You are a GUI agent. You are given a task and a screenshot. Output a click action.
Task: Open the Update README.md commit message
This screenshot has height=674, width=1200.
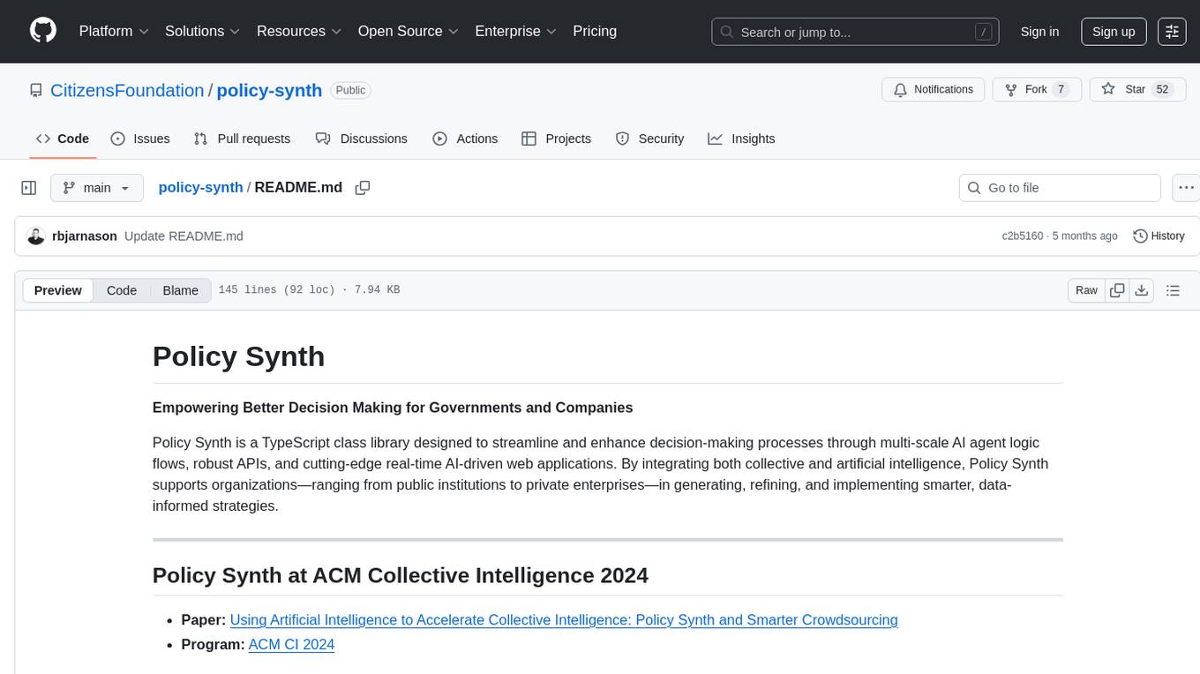(x=184, y=236)
